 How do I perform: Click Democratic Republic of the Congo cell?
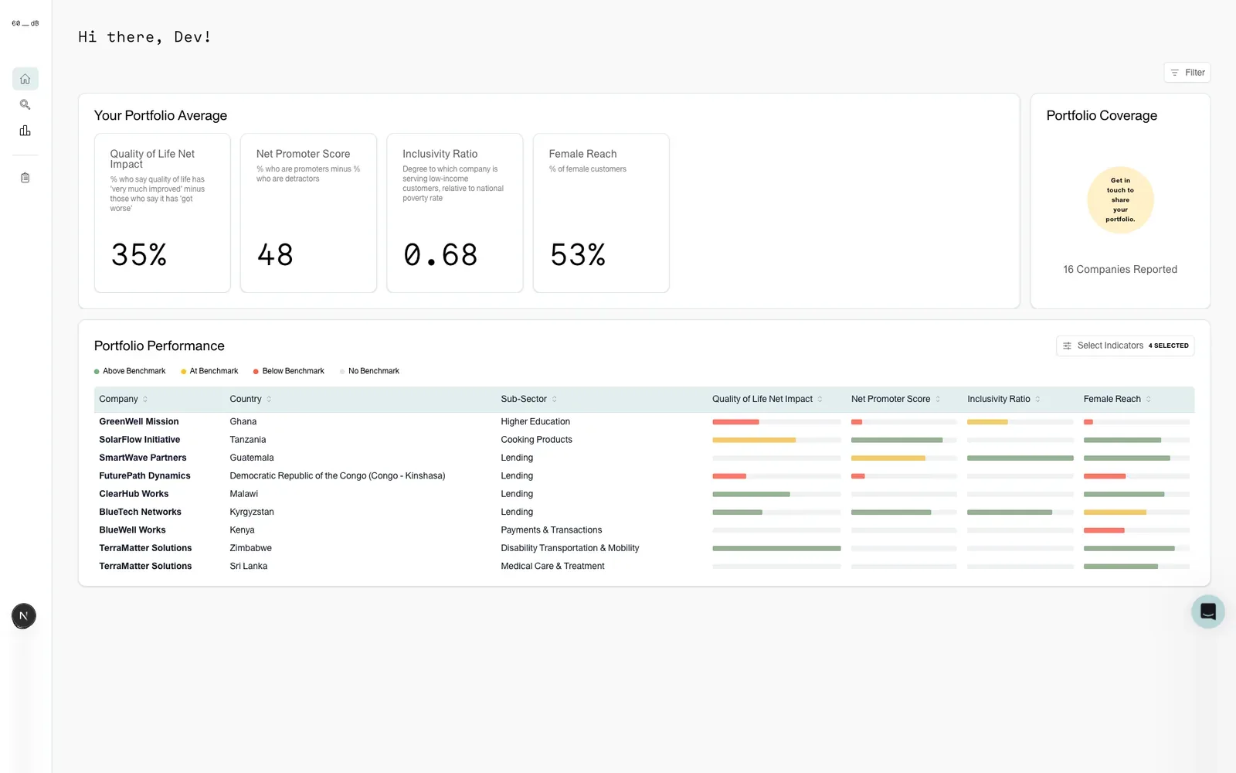point(338,476)
